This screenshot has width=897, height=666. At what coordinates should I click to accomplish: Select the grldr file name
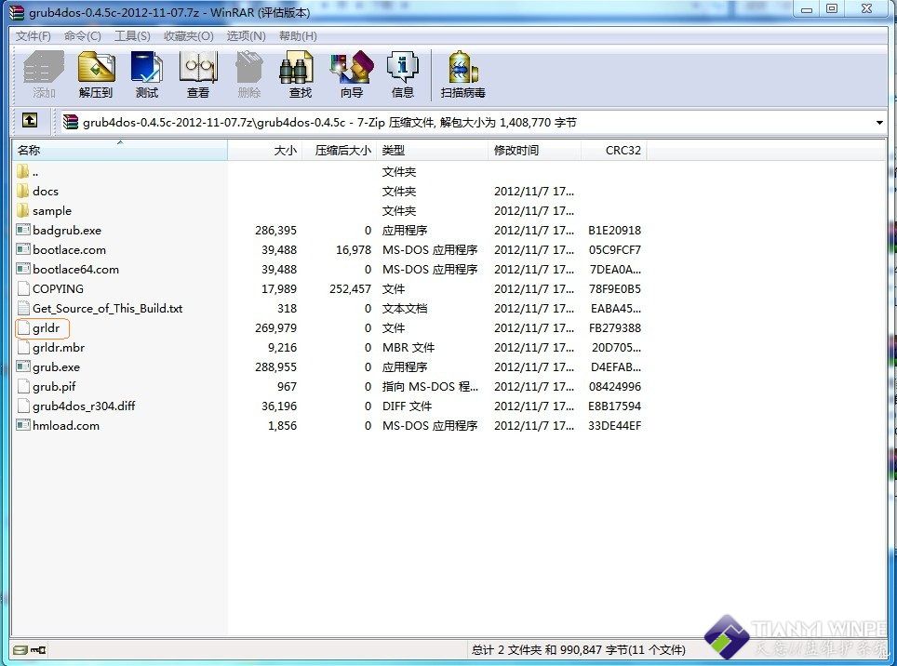pos(46,328)
